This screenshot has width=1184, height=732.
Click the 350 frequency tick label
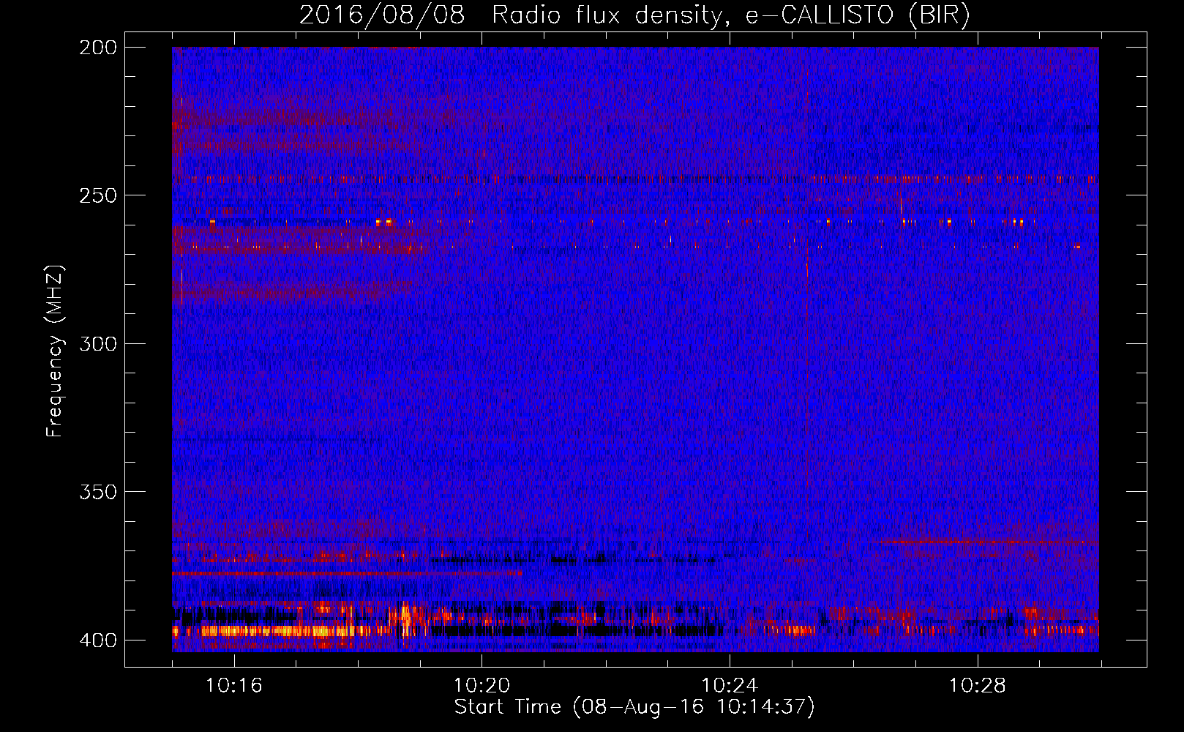pyautogui.click(x=97, y=492)
